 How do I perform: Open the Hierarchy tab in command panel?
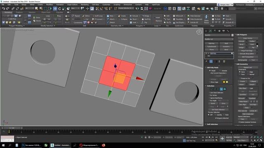214,31
